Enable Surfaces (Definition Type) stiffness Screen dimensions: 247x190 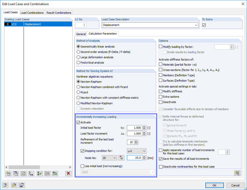coord(160,80)
